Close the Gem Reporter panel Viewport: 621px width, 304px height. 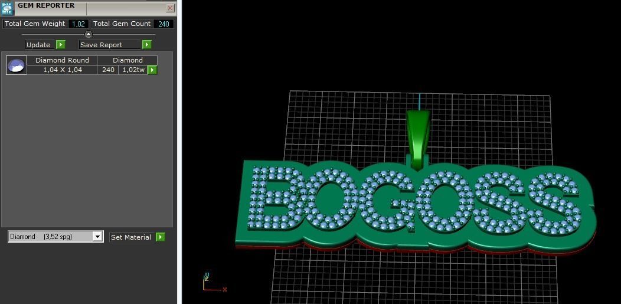[170, 8]
